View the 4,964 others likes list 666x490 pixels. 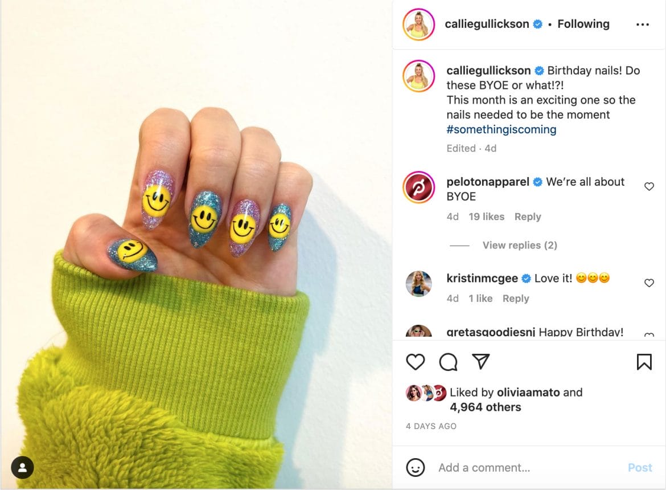(485, 407)
